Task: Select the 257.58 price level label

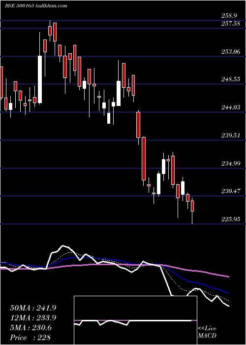Action: (x=231, y=24)
